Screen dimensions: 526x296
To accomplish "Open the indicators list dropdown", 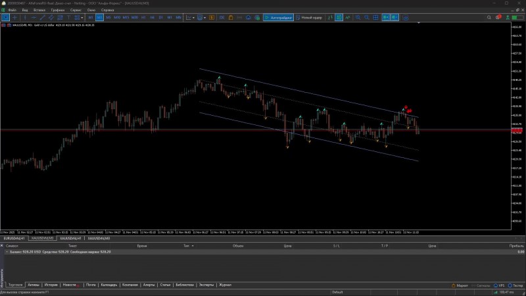I will click(x=201, y=18).
